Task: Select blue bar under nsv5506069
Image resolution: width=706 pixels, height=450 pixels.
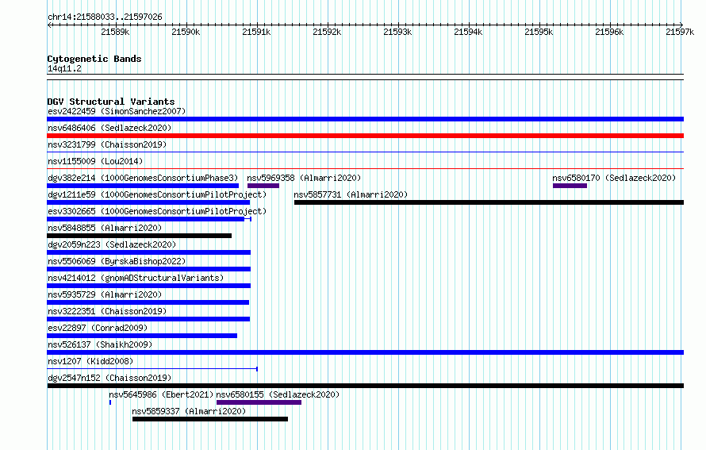Action: pyautogui.click(x=148, y=269)
